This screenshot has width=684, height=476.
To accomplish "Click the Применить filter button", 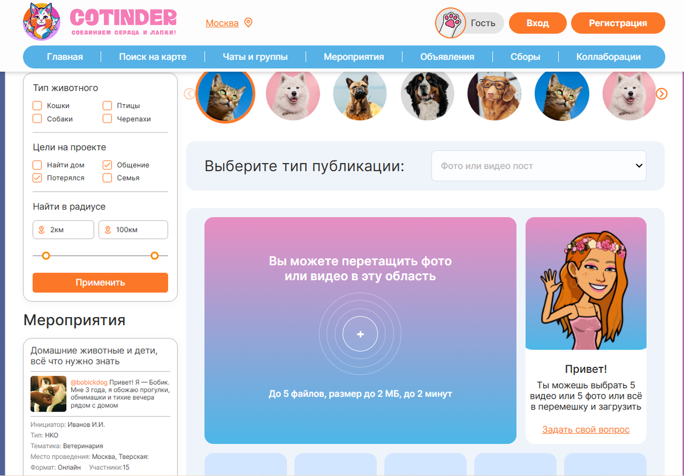I will point(100,282).
